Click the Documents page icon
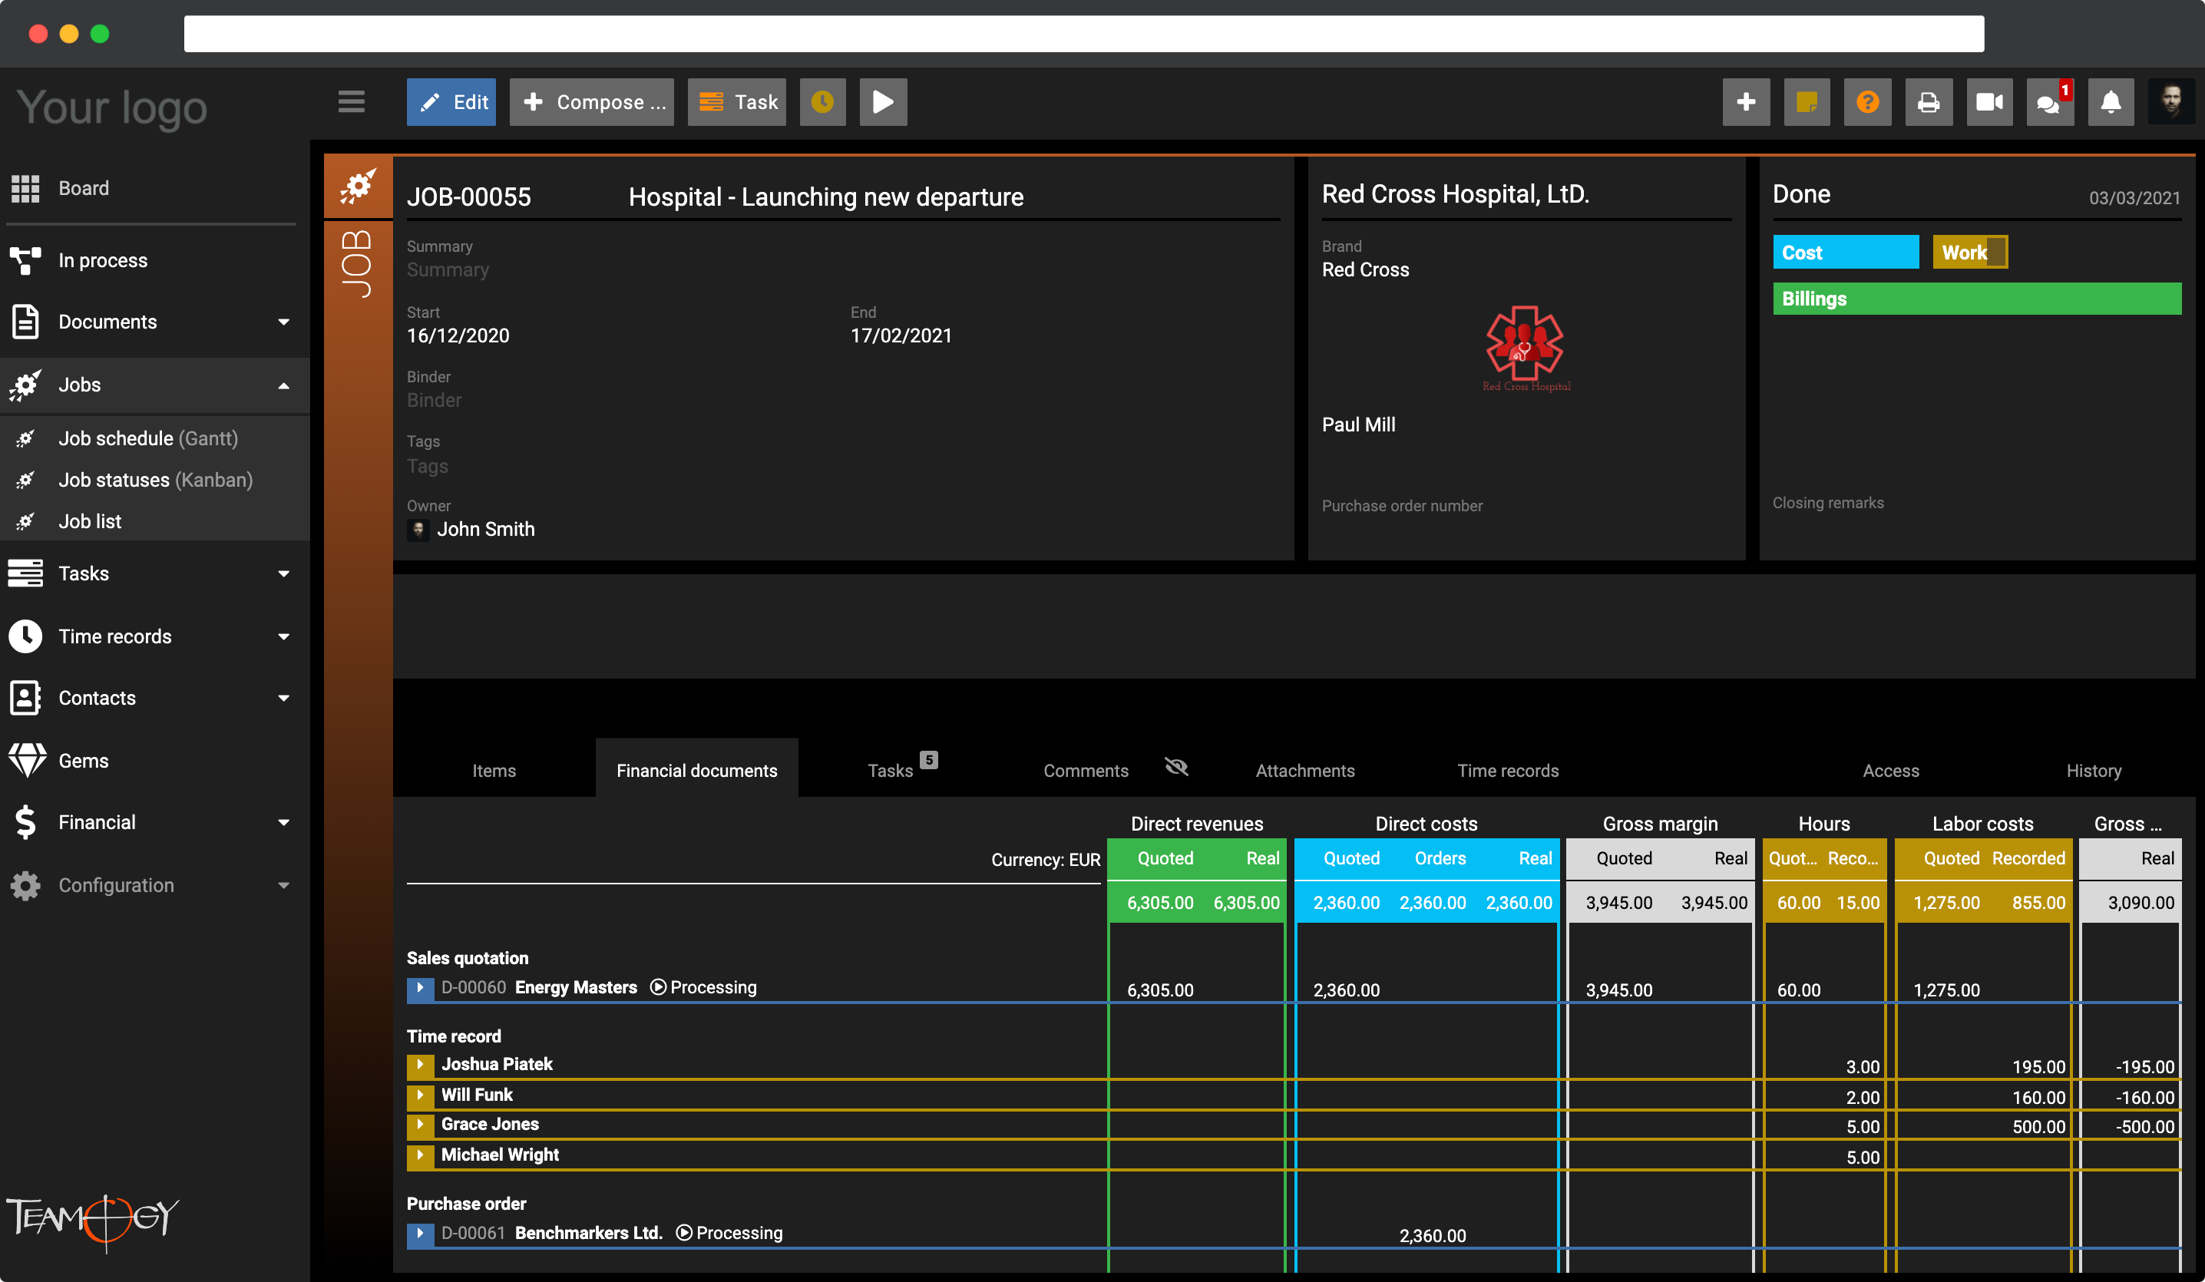Image resolution: width=2205 pixels, height=1282 pixels. pyautogui.click(x=25, y=321)
